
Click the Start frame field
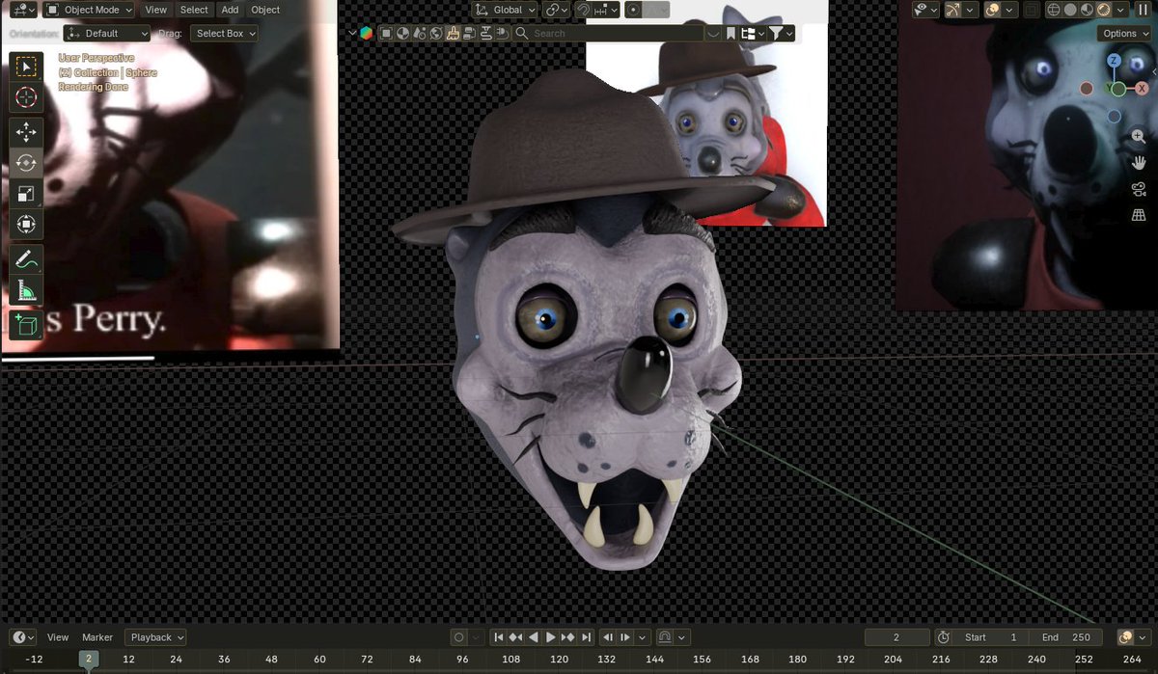991,637
